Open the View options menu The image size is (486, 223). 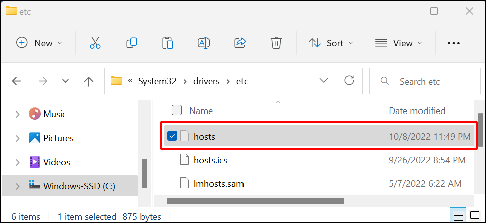(399, 43)
